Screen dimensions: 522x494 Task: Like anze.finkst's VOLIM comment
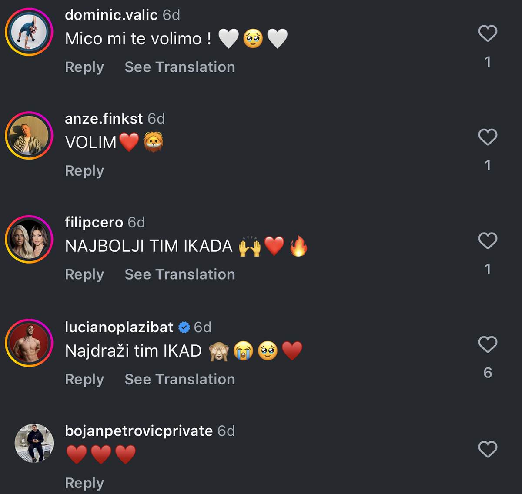click(487, 137)
